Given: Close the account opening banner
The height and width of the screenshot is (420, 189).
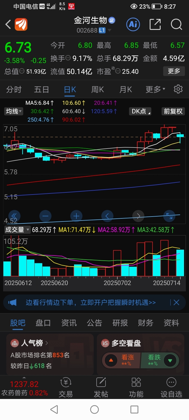Looking at the screenshot, I should pyautogui.click(x=176, y=302).
